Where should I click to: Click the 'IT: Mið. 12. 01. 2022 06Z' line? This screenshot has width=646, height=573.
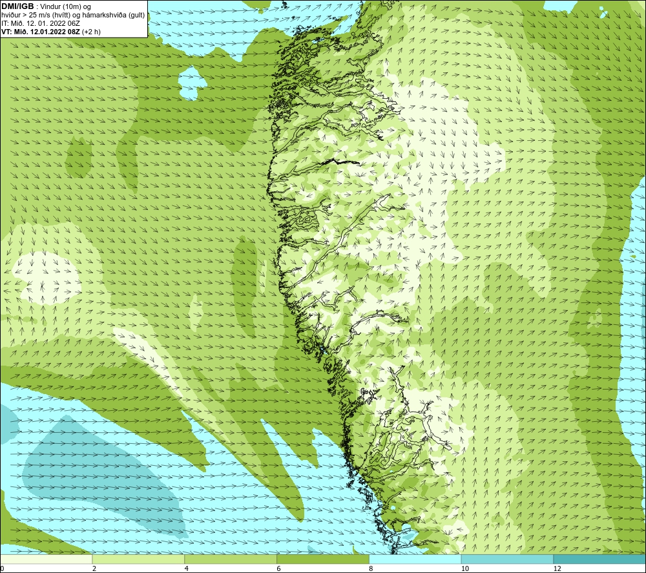(41, 23)
